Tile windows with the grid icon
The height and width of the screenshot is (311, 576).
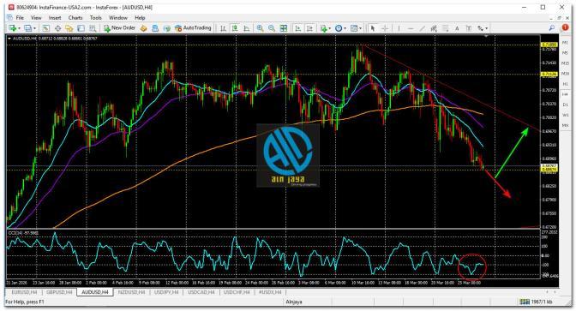[x=284, y=28]
